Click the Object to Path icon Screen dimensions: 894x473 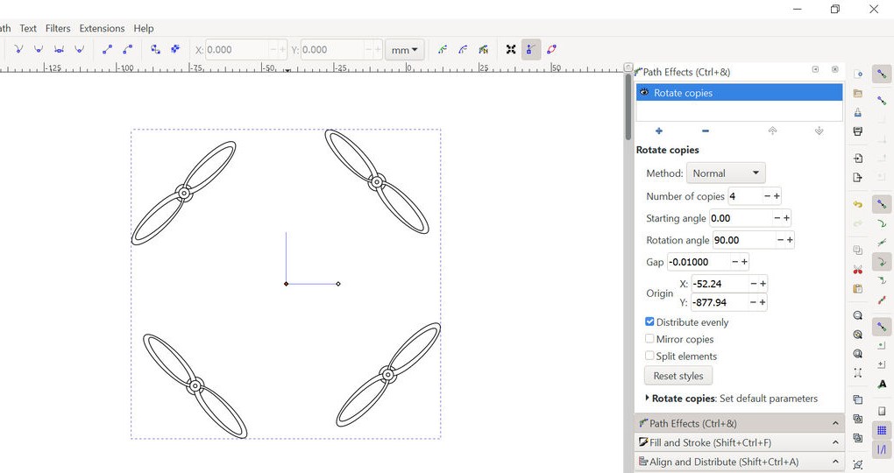click(x=155, y=50)
